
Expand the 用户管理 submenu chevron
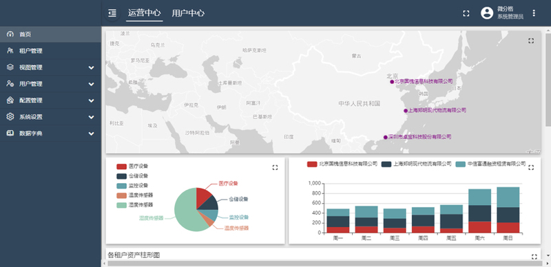(x=92, y=84)
